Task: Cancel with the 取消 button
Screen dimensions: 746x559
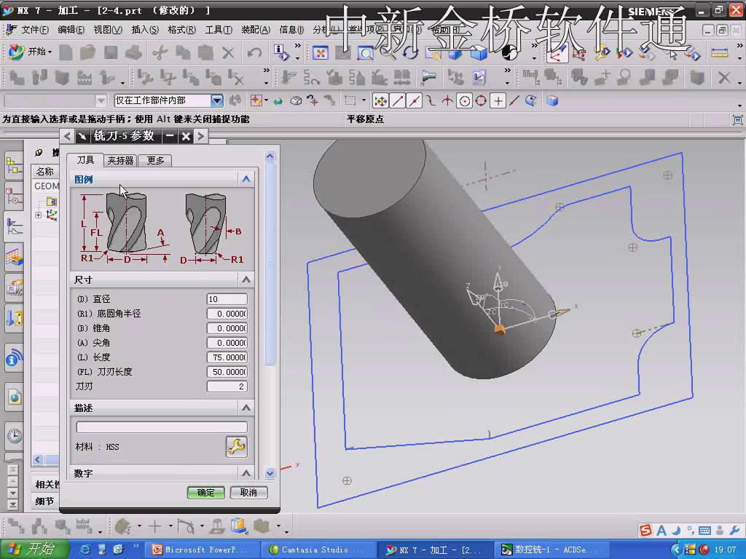Action: (248, 493)
